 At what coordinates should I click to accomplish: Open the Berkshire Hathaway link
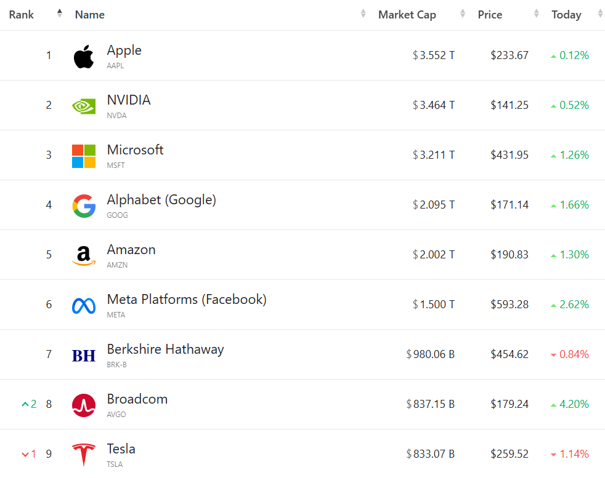[x=165, y=349]
